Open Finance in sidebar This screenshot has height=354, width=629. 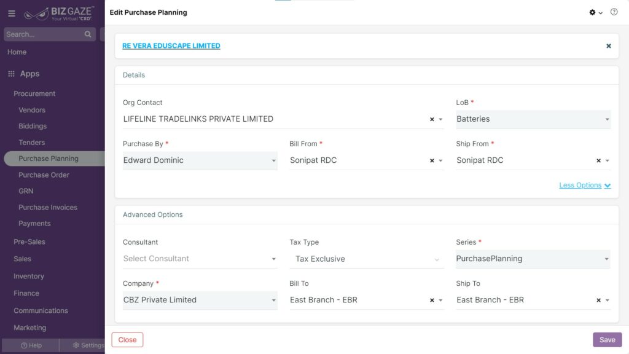[26, 293]
